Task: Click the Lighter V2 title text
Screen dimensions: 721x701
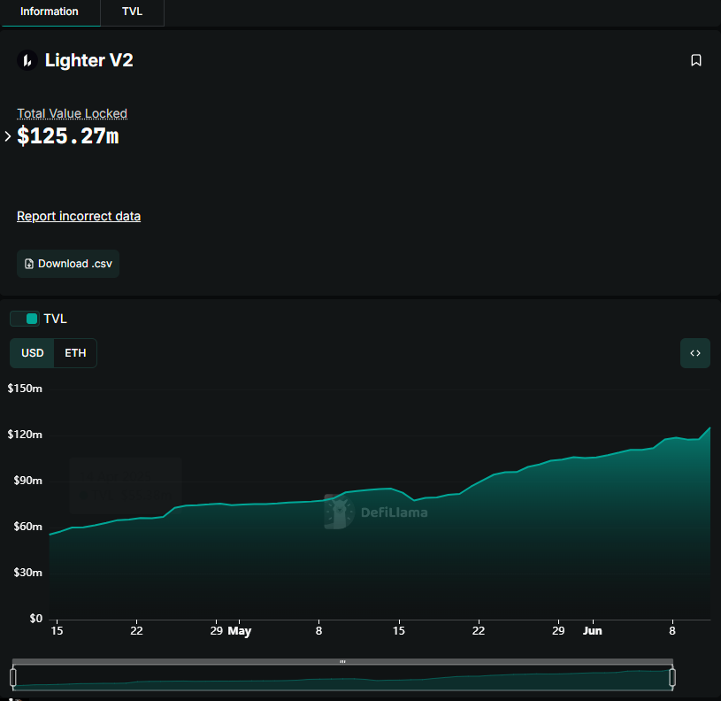Action: point(88,60)
